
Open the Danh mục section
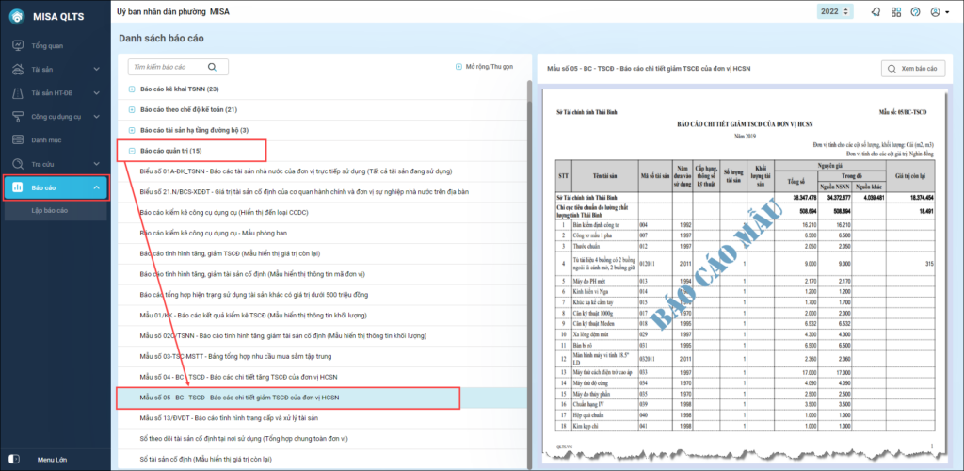(x=46, y=139)
